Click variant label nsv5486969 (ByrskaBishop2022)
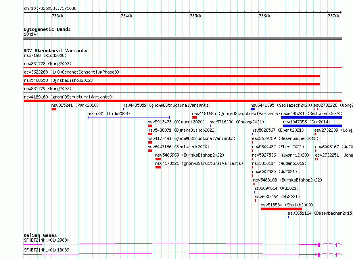The width and height of the screenshot is (353, 259). tap(190, 155)
